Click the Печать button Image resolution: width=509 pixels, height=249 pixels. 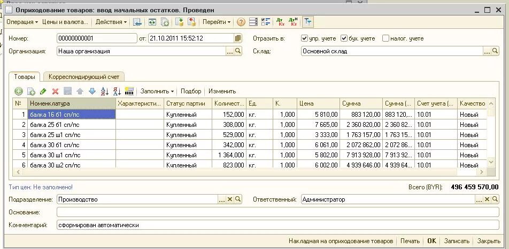[410, 241]
